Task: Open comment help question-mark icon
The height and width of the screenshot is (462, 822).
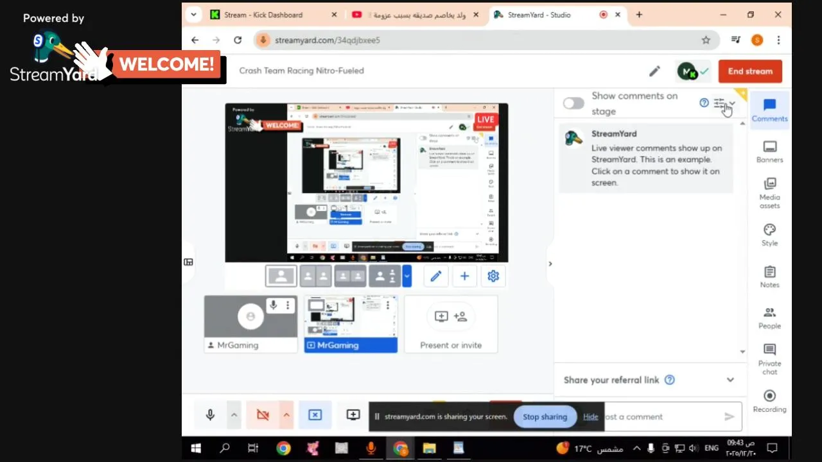Action: point(704,103)
